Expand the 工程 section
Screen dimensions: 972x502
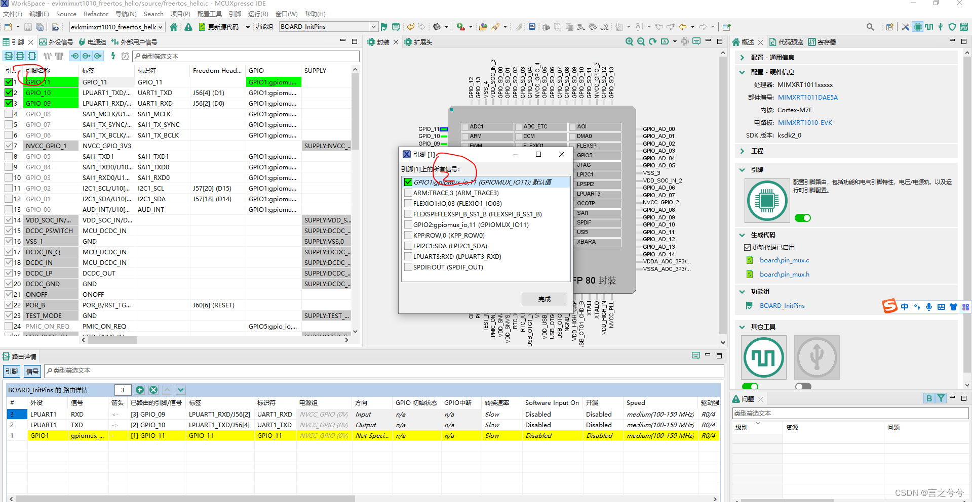coord(742,151)
